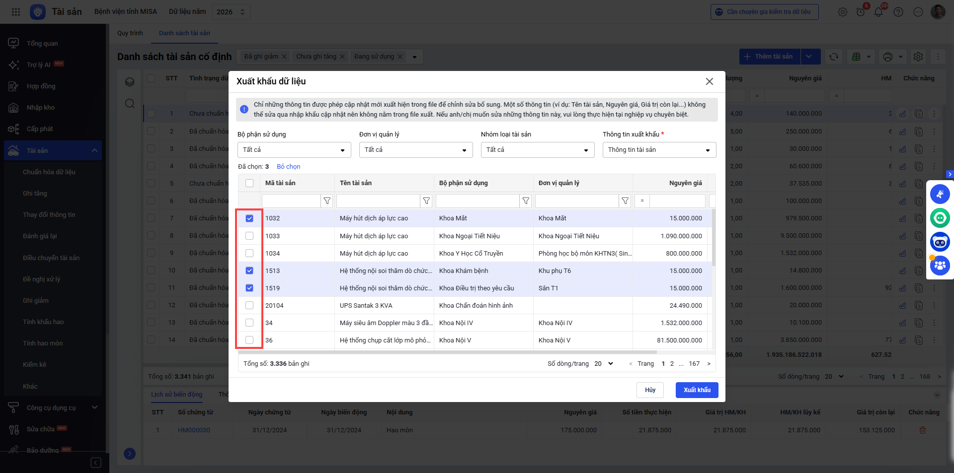
Task: Click the filter icon in Bộ phận sử dụng column
Action: coord(526,201)
